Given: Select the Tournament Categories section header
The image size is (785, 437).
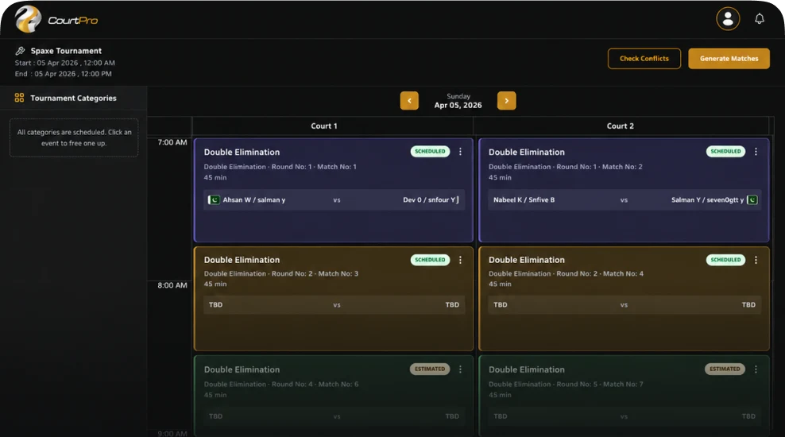Looking at the screenshot, I should 74,98.
